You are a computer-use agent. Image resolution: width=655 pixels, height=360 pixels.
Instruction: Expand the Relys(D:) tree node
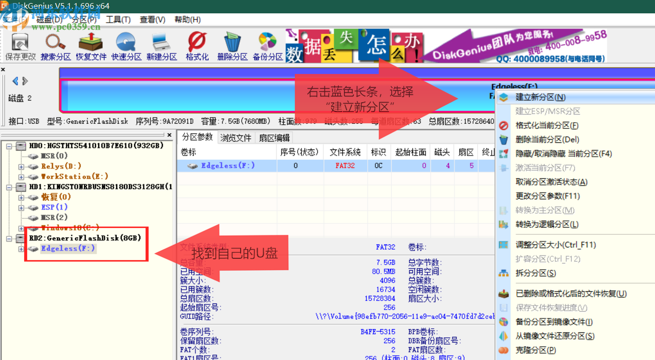point(21,166)
